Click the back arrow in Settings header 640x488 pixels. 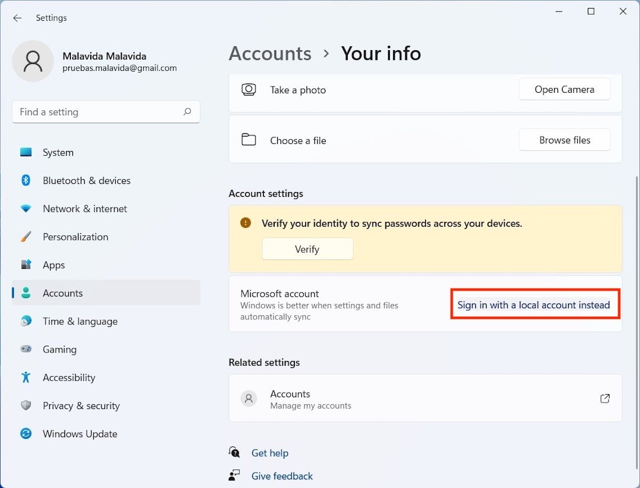pos(18,18)
